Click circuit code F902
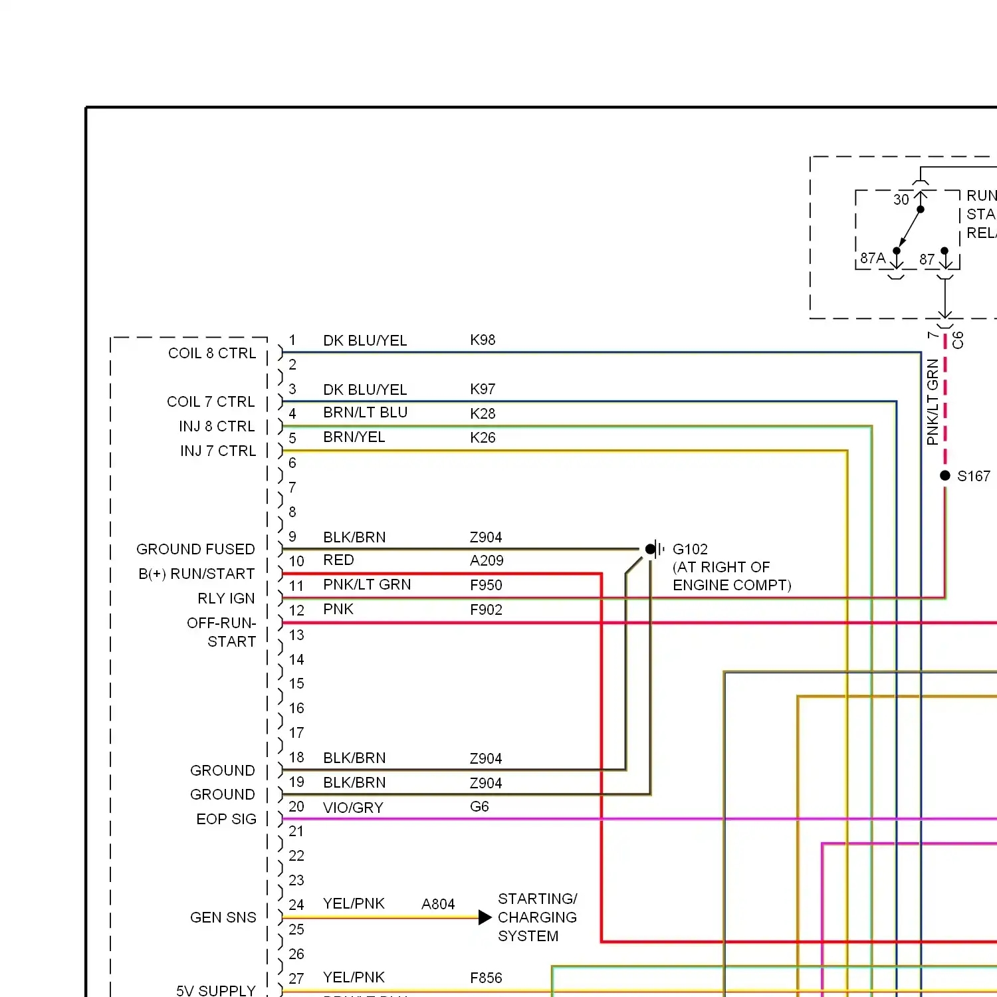Image resolution: width=997 pixels, height=997 pixels. (x=486, y=609)
